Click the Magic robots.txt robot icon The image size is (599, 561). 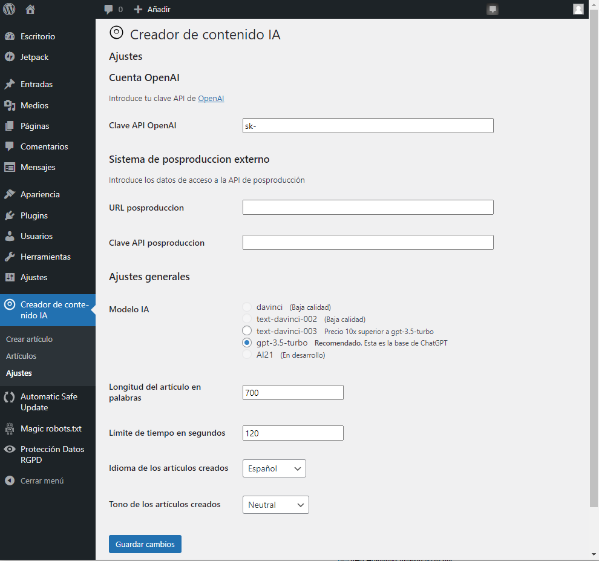[10, 429]
